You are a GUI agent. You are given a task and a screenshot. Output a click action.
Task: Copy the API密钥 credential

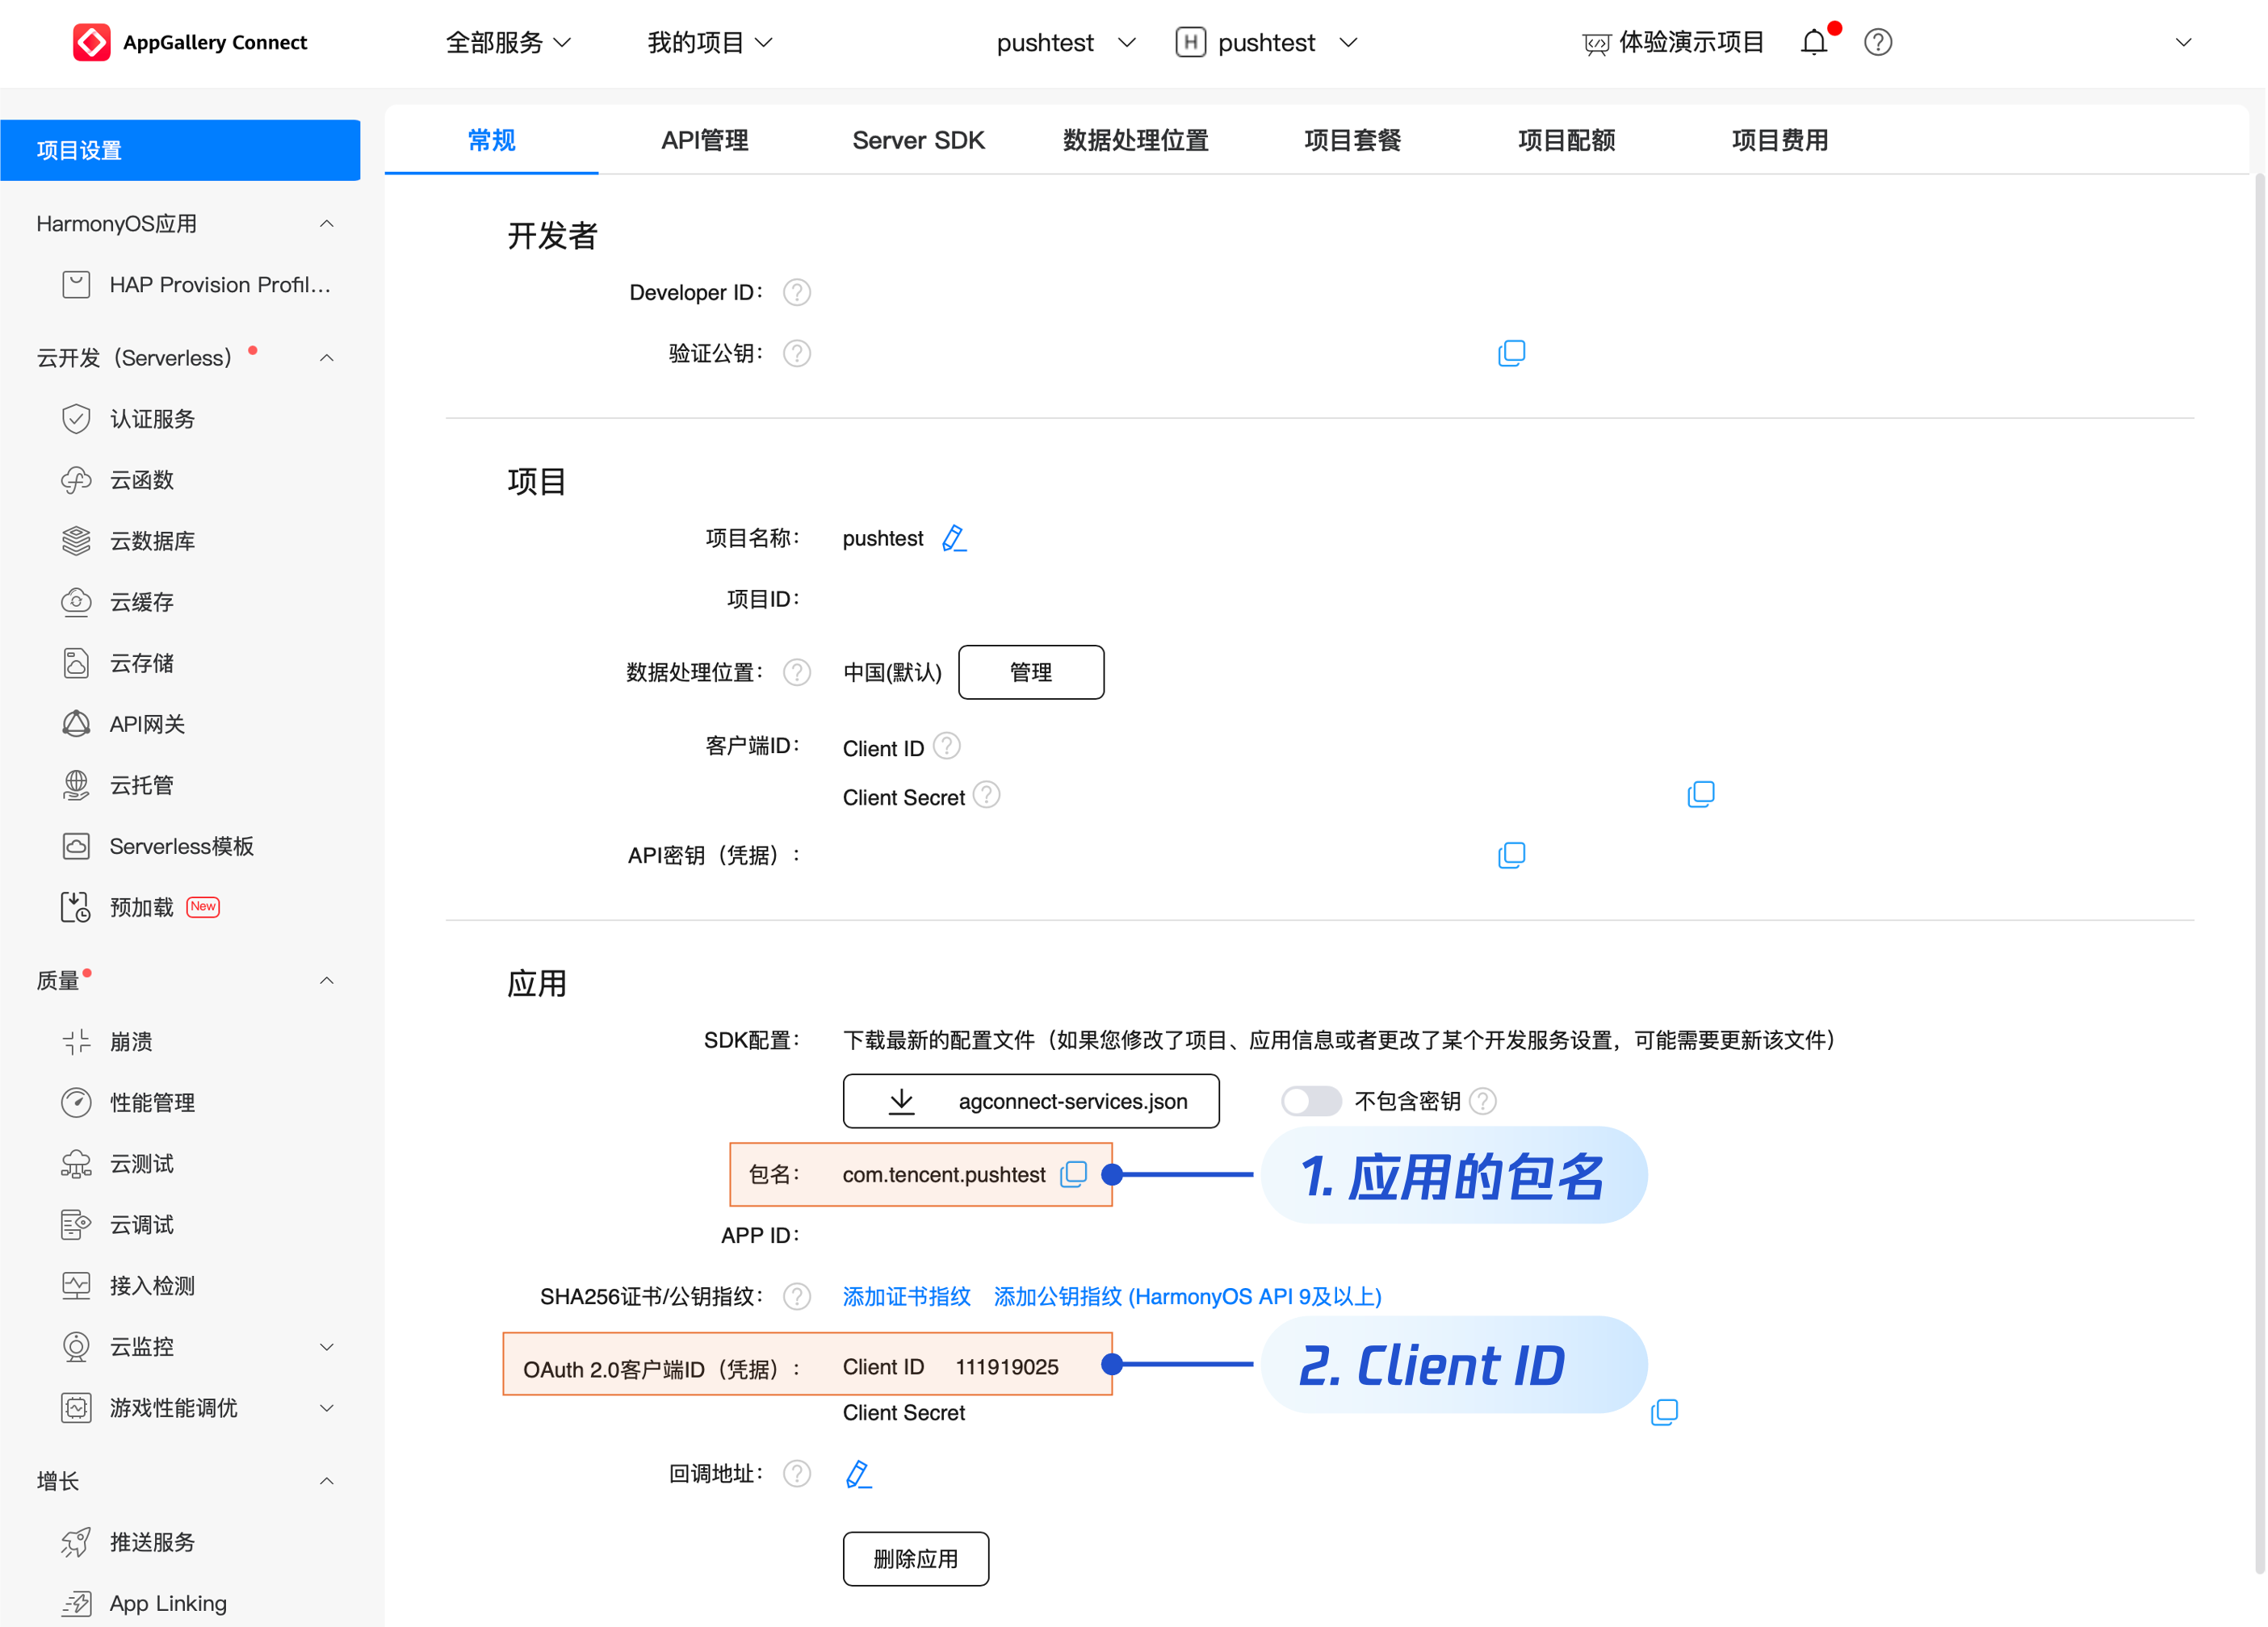coord(1511,855)
